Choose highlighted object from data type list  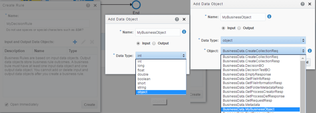tap(161, 92)
